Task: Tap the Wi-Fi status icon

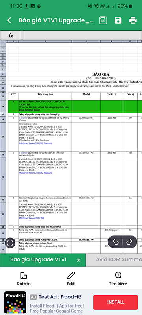Action: [x=97, y=6]
